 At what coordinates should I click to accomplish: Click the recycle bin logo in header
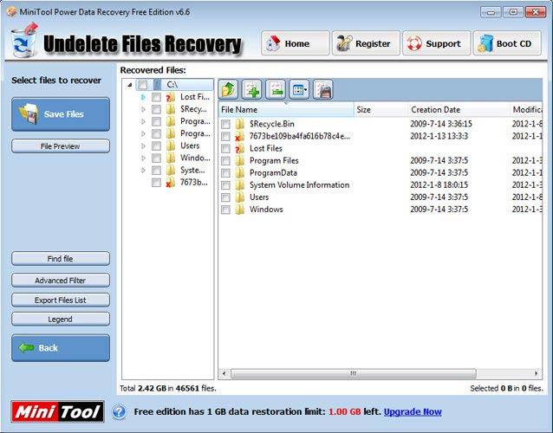click(x=24, y=41)
